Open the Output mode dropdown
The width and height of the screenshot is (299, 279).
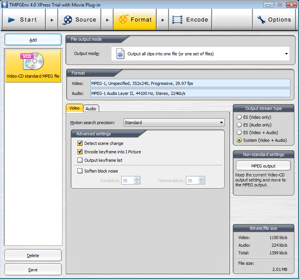point(200,54)
